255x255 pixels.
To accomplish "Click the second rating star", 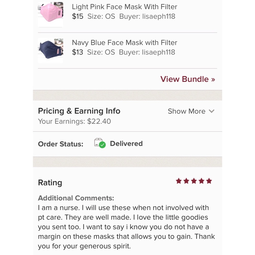I will [x=186, y=181].
